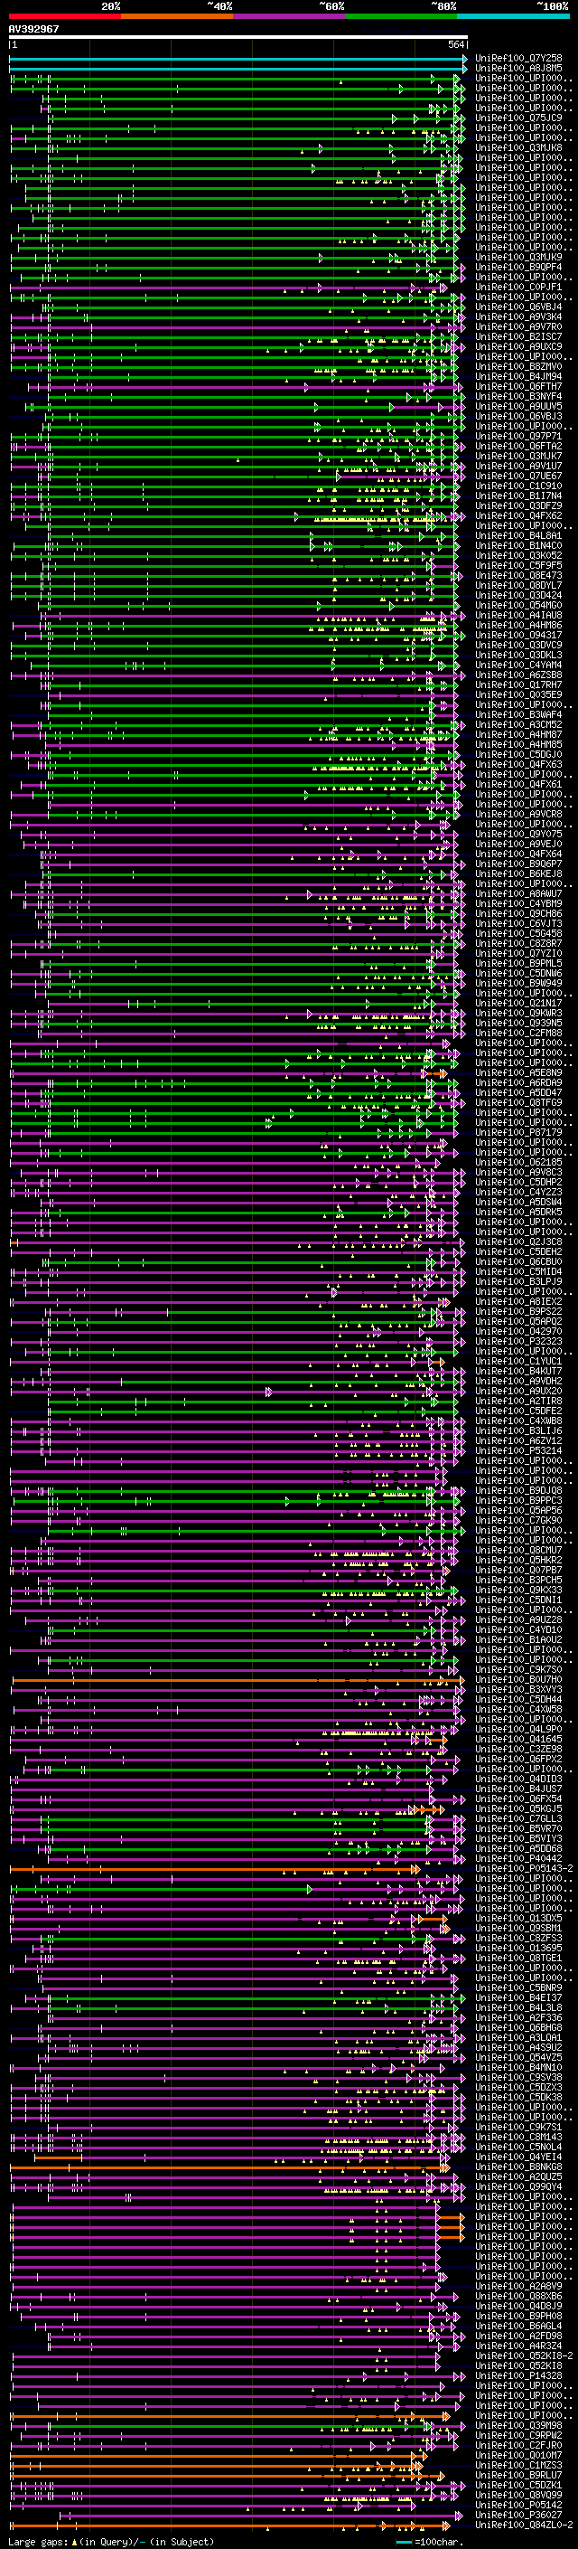The width and height of the screenshot is (578, 2549).
Task: Open the UniRef100_C4YAM4 entry
Action: point(518,665)
